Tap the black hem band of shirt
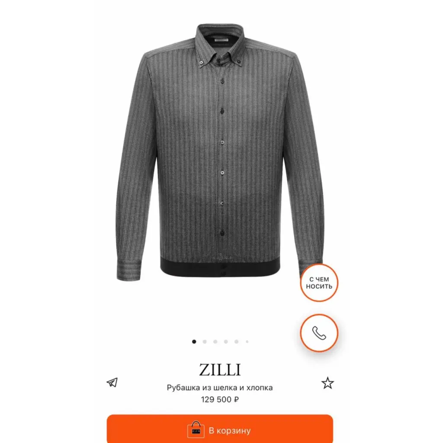This screenshot has height=443, width=443. (x=220, y=267)
